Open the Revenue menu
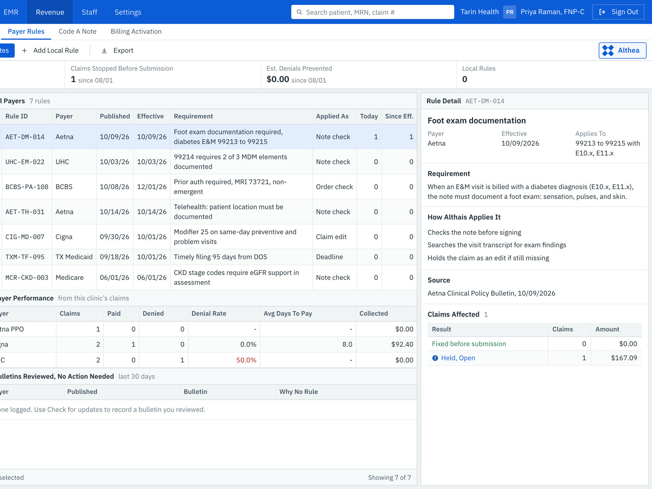 (50, 12)
